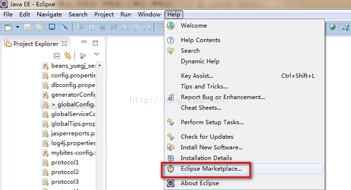Image resolution: width=351 pixels, height=190 pixels.
Task: Select the Project Explorer tab
Action: (x=36, y=44)
